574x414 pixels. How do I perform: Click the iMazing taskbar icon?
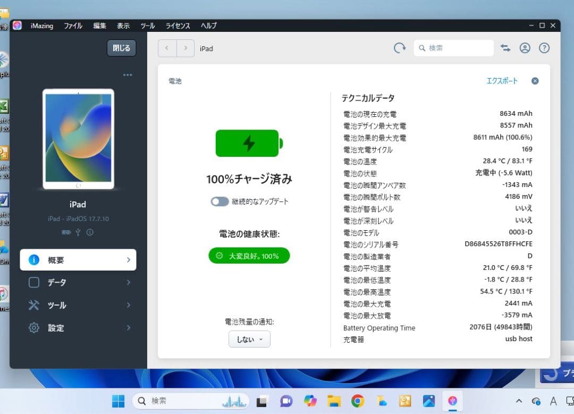[x=453, y=401]
